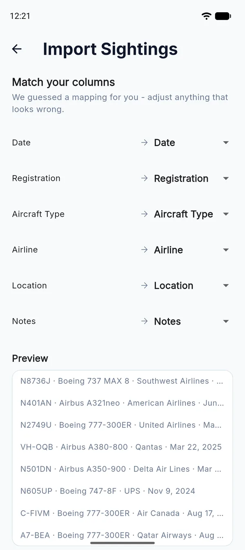Expand the Aircraft Type mapping dropdown
245x550 pixels.
coord(192,214)
